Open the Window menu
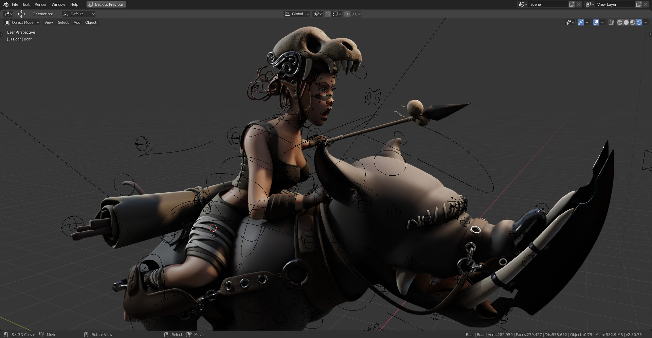The height and width of the screenshot is (338, 652). coord(58,4)
